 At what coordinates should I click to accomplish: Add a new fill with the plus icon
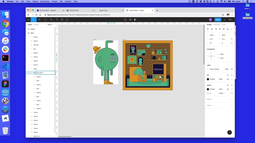point(232,75)
